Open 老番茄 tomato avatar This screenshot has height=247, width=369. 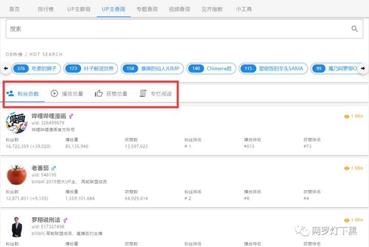pos(16,175)
